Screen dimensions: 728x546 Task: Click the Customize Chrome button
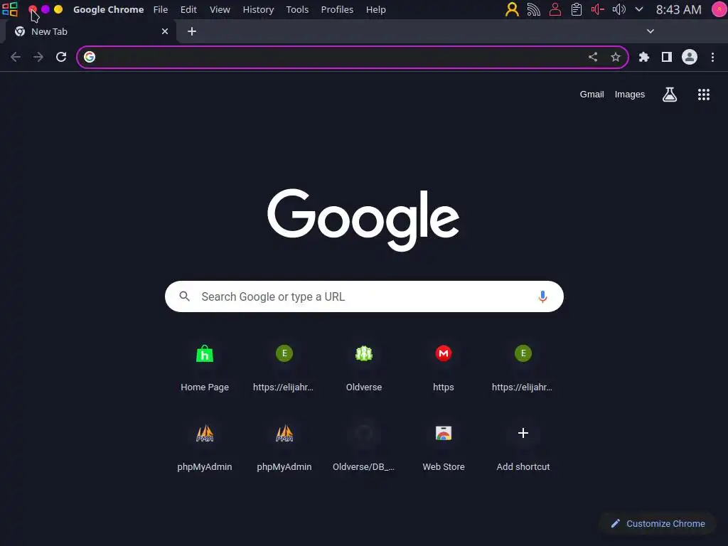pos(658,523)
